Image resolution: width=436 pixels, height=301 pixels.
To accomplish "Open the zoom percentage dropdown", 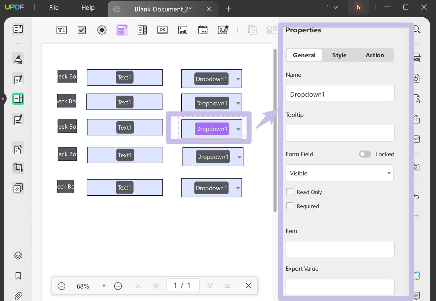I will [104, 286].
